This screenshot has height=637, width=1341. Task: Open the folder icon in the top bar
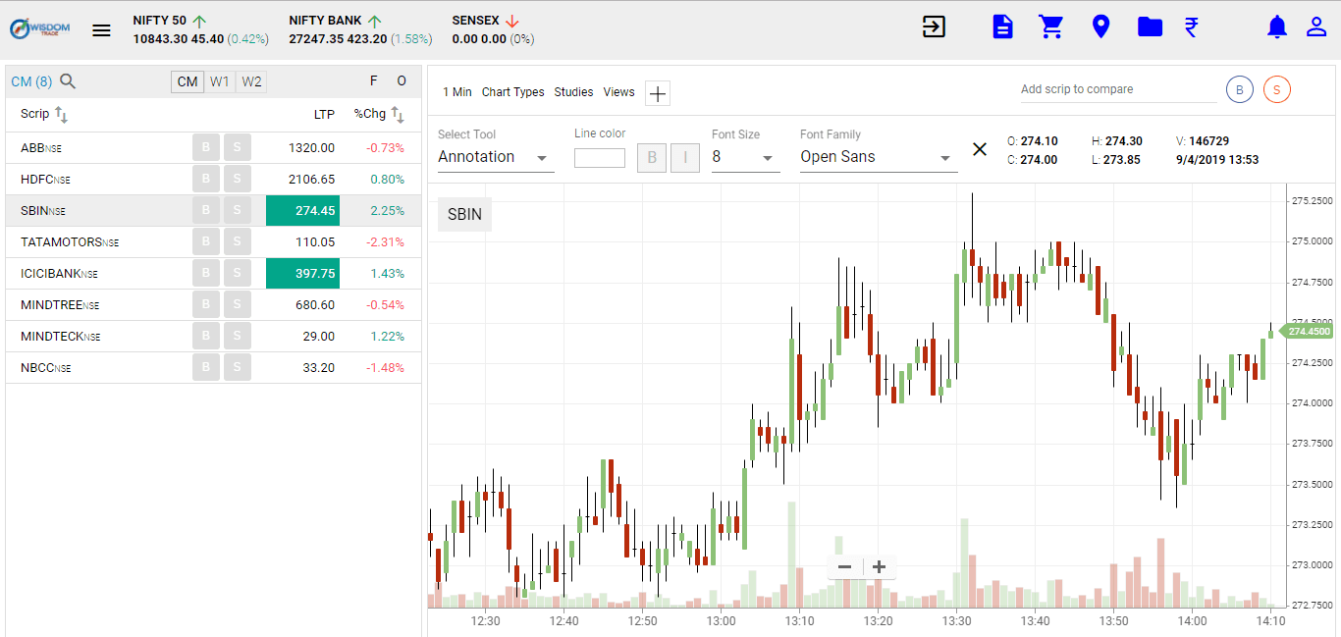coord(1150,27)
